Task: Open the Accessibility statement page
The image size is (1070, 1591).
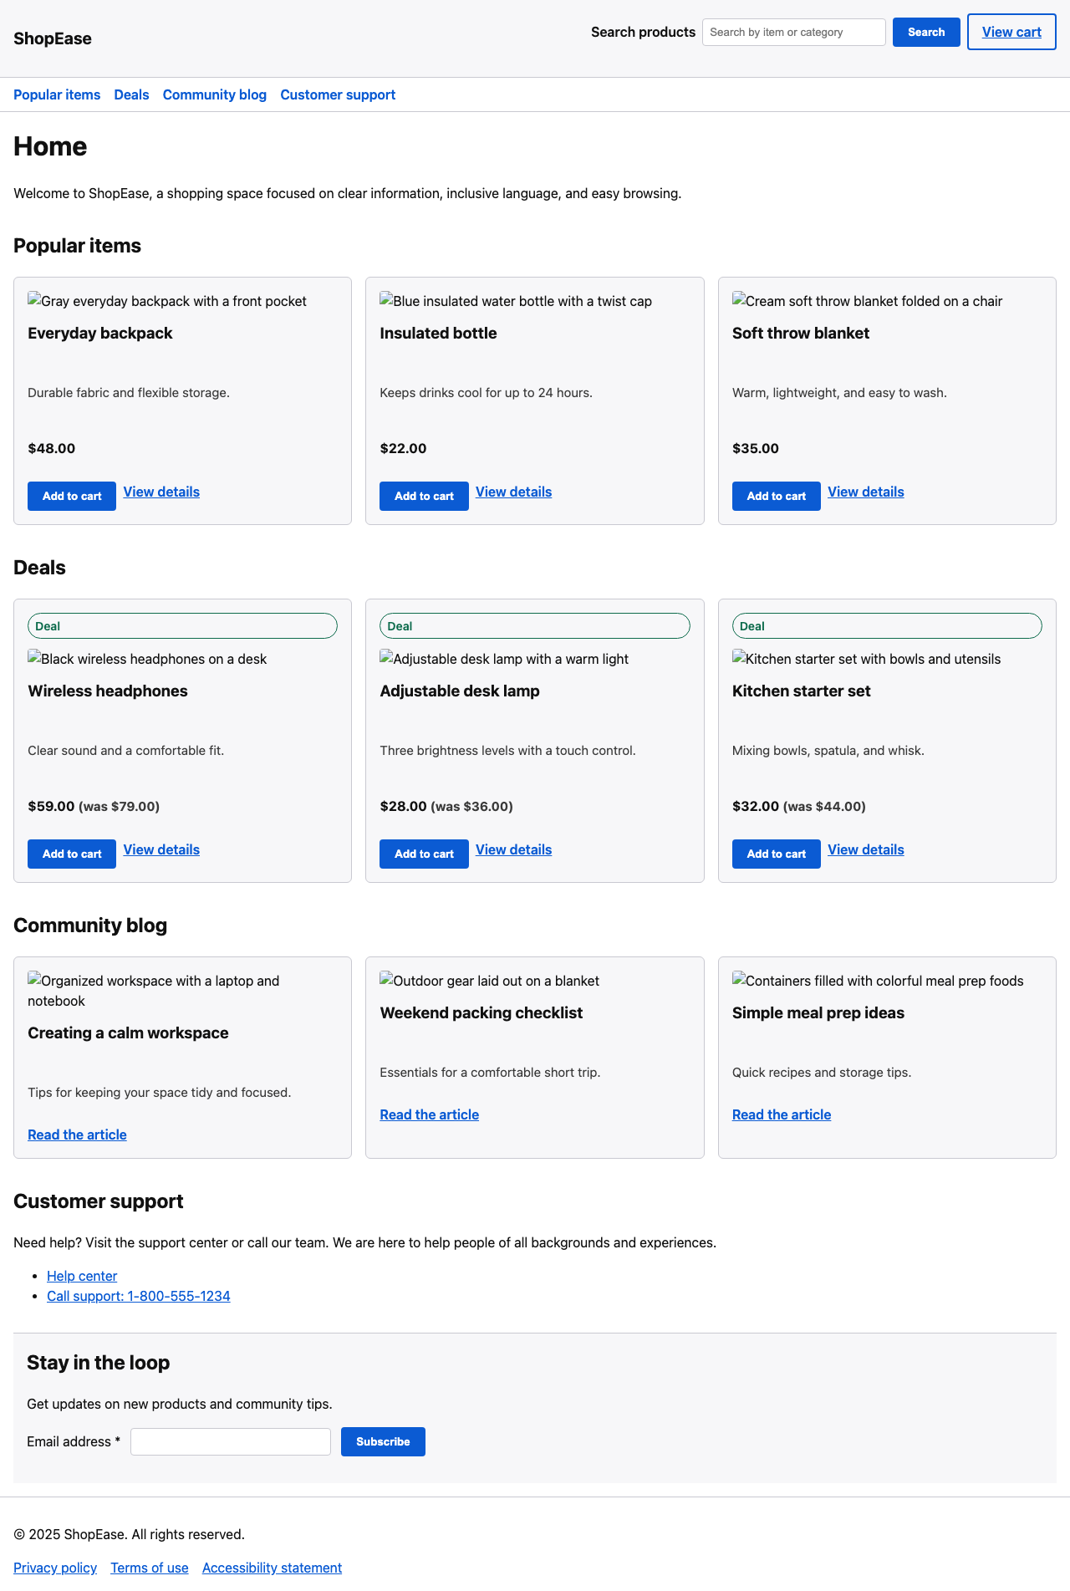Action: pyautogui.click(x=272, y=1568)
